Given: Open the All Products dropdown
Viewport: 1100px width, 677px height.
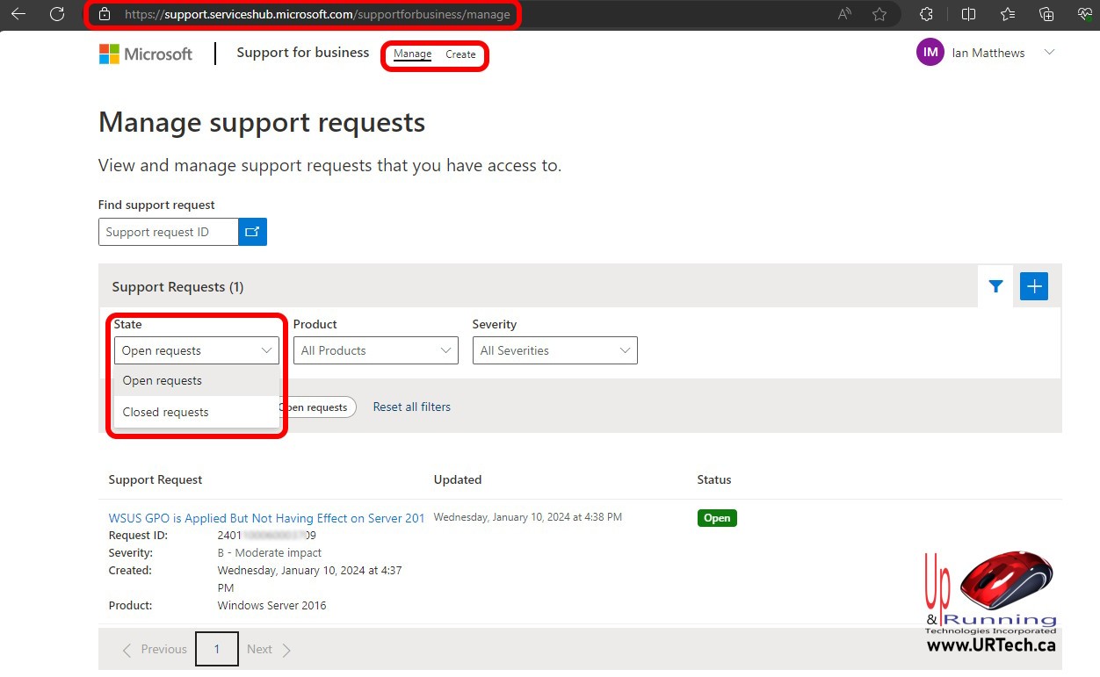Looking at the screenshot, I should [375, 350].
